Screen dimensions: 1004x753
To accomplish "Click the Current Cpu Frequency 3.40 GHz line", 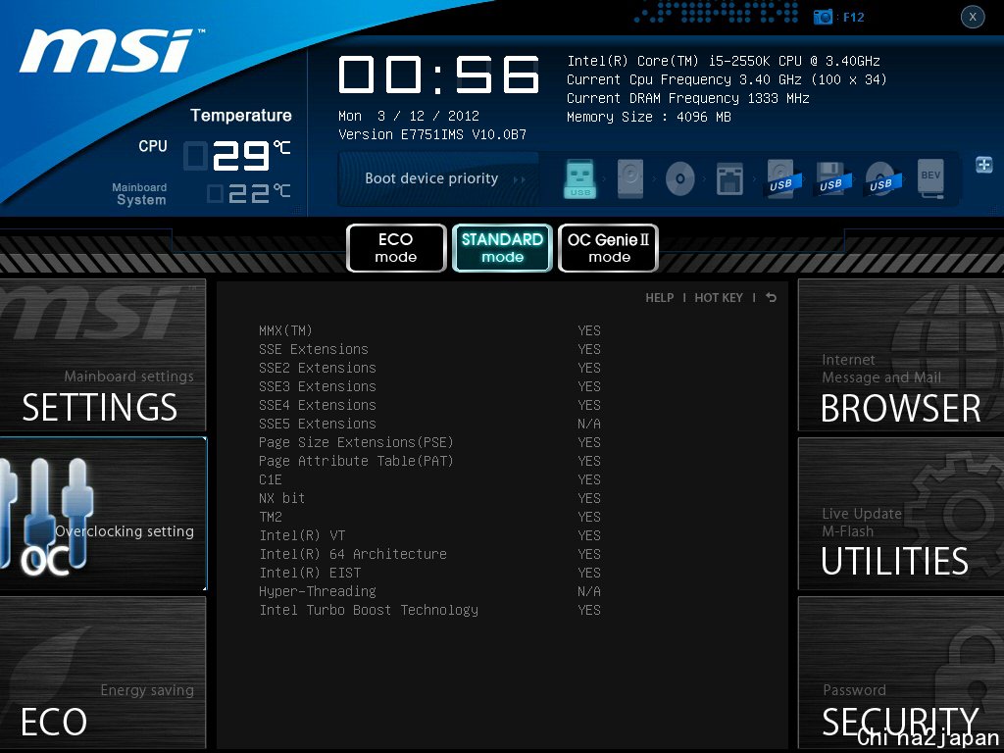I will click(727, 79).
